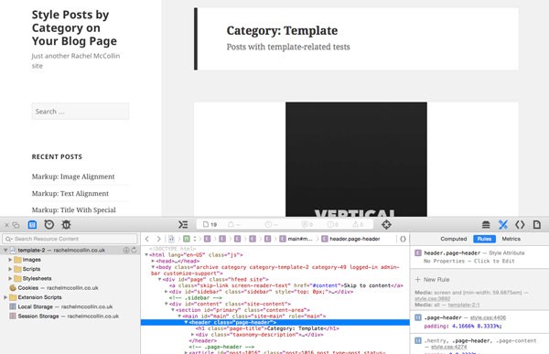Open the Resource details page icon
The width and height of the screenshot is (549, 354).
pyautogui.click(x=537, y=224)
